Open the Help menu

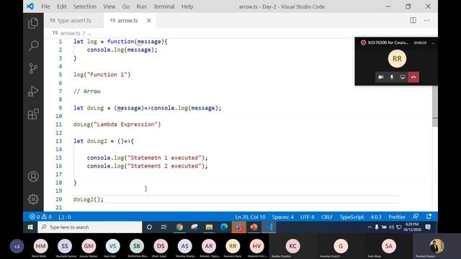pyautogui.click(x=187, y=6)
